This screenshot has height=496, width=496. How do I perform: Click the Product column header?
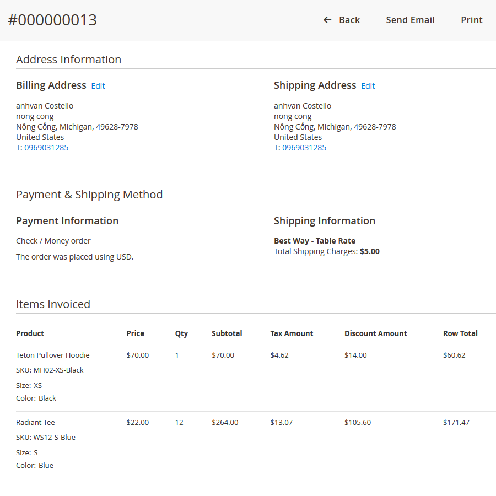[30, 333]
